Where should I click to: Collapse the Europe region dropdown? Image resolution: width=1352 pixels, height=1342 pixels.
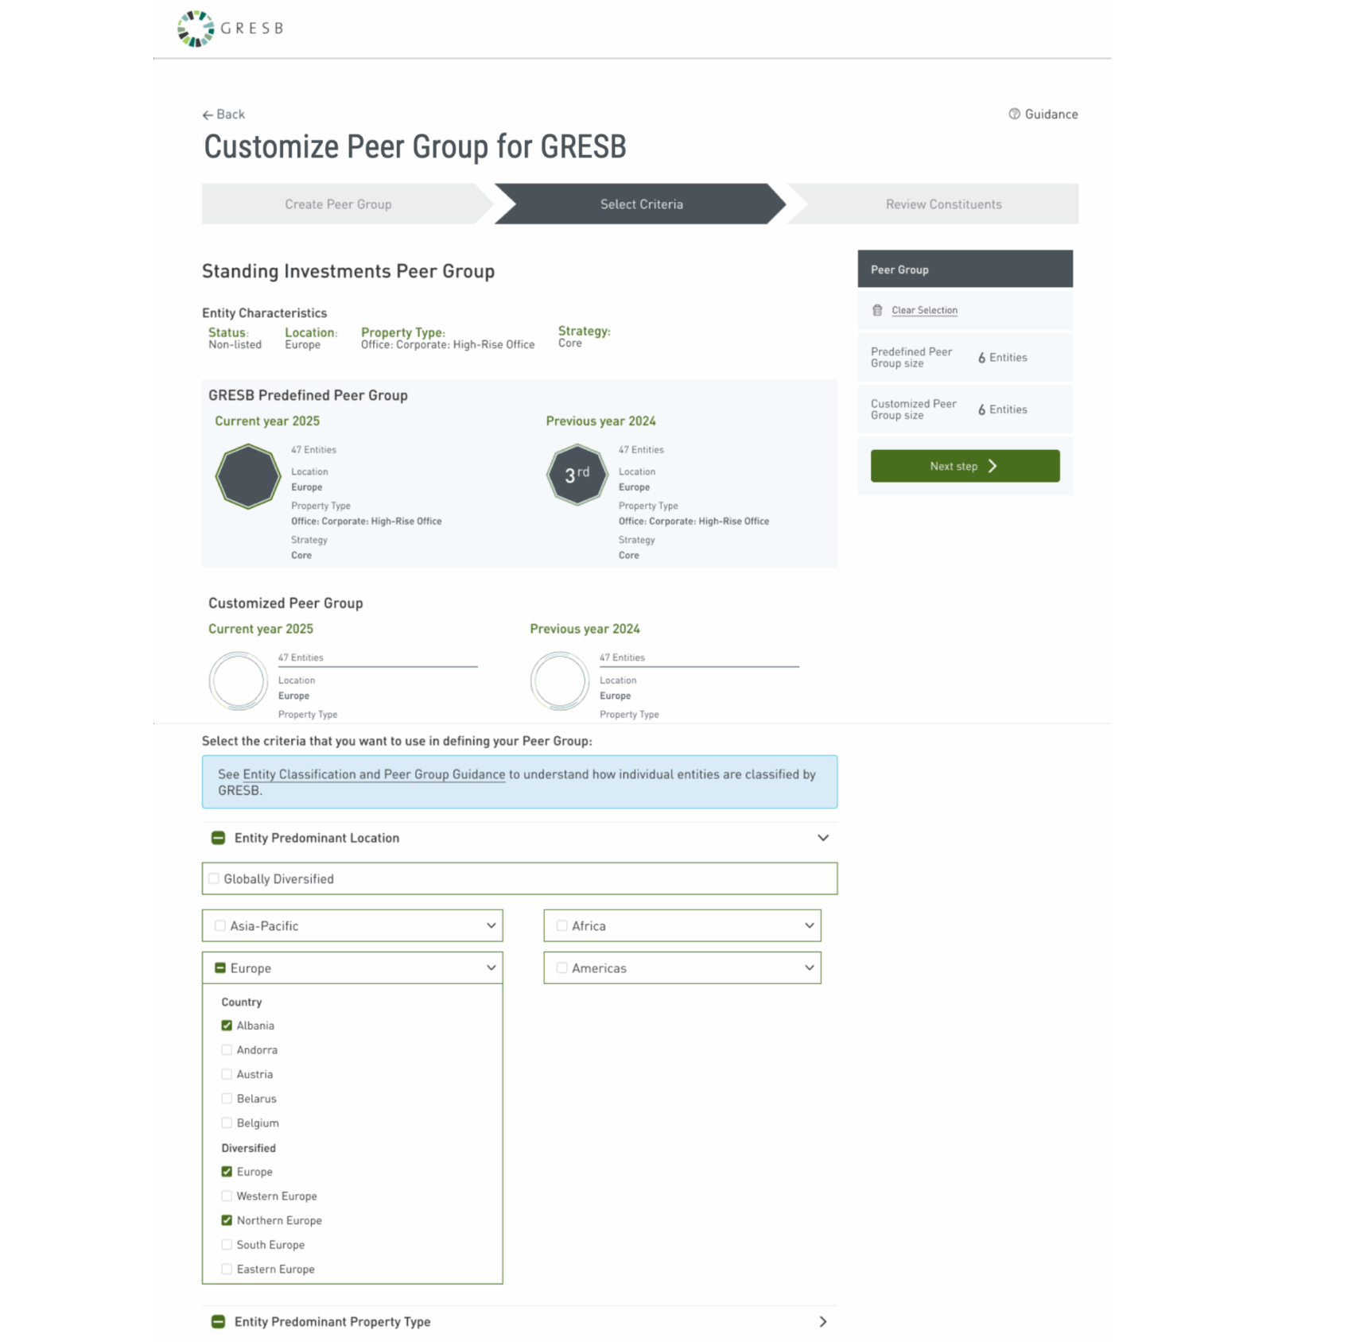pos(491,968)
